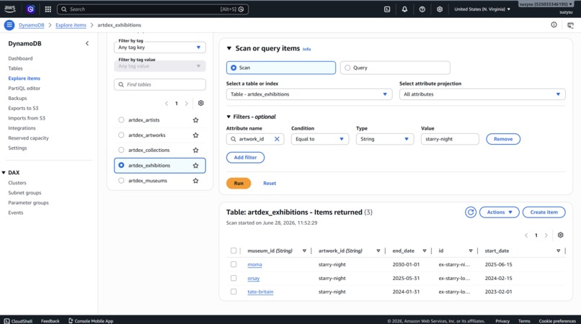Open the Type String dropdown
581x324 pixels.
click(x=385, y=139)
